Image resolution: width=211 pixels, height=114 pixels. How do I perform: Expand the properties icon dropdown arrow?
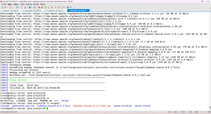pos(19,7)
